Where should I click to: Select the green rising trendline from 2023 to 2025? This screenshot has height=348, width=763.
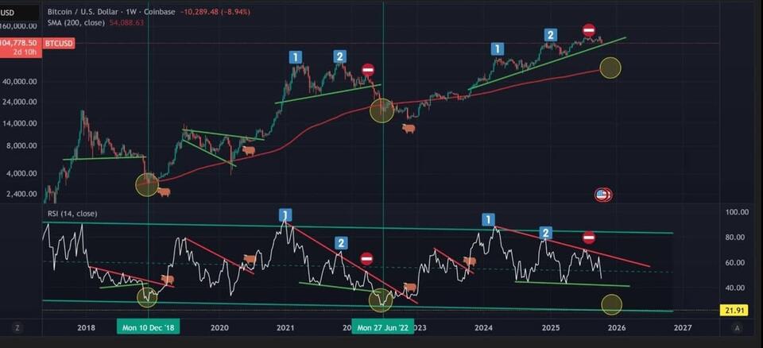[547, 64]
